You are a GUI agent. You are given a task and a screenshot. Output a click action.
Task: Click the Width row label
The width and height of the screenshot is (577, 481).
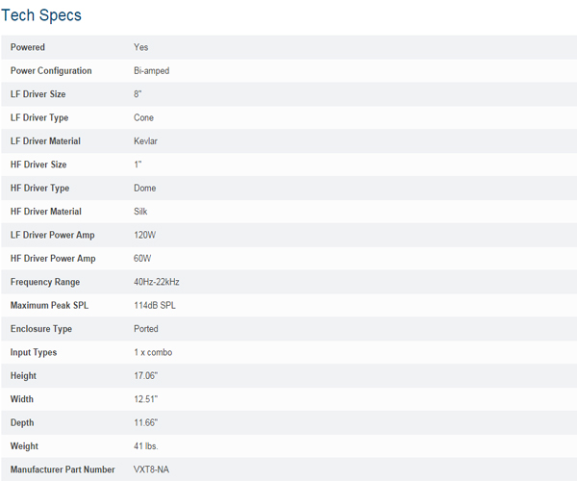(22, 399)
